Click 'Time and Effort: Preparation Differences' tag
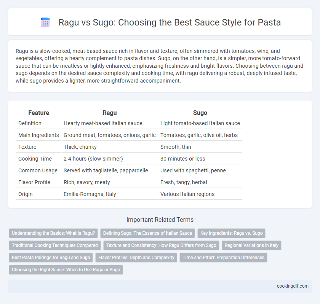The width and height of the screenshot is (320, 304). pyautogui.click(x=224, y=258)
